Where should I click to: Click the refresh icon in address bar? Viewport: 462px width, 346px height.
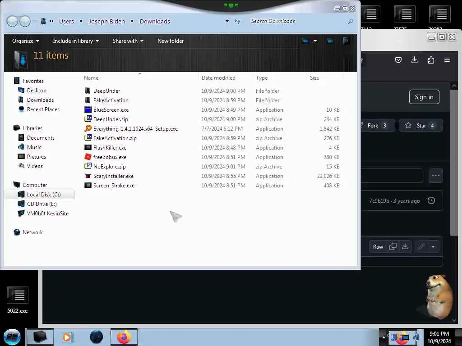[237, 21]
